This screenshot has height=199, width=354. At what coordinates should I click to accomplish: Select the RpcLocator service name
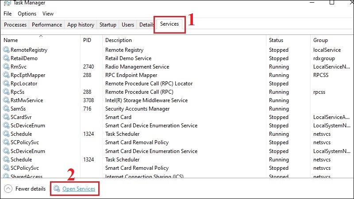click(x=24, y=84)
